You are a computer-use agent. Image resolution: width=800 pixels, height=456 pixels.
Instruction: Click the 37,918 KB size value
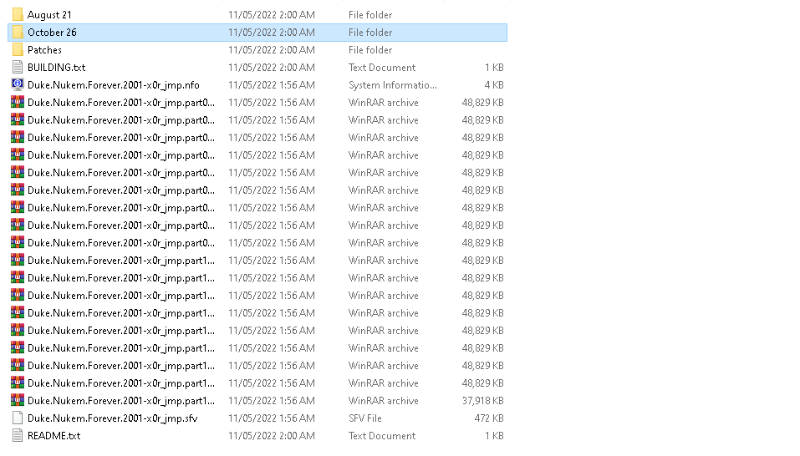coord(482,401)
